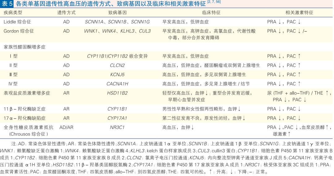This screenshot has width=334, height=176.
Task: Click '轻型仅高血压,血钾↓' clinical text
Action: click(x=185, y=93)
